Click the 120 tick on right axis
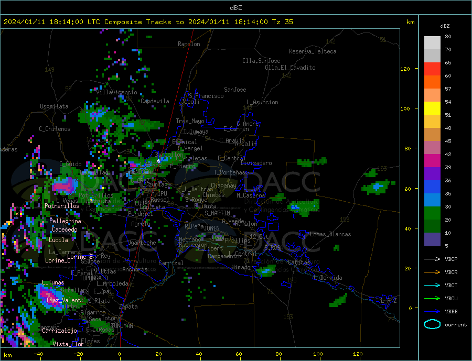The height and width of the screenshot is (361, 472). tap(405, 69)
